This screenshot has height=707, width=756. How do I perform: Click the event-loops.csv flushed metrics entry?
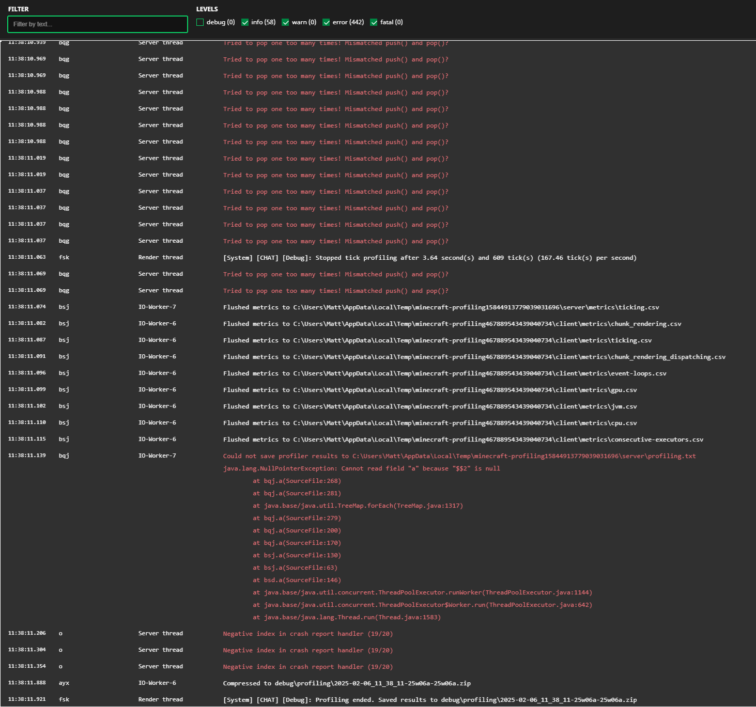click(444, 373)
